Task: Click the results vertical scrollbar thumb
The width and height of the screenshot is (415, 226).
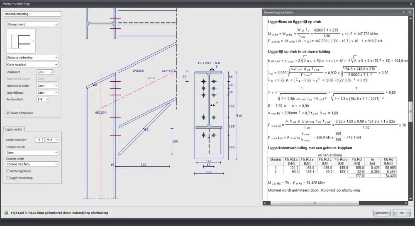Action: point(410,112)
